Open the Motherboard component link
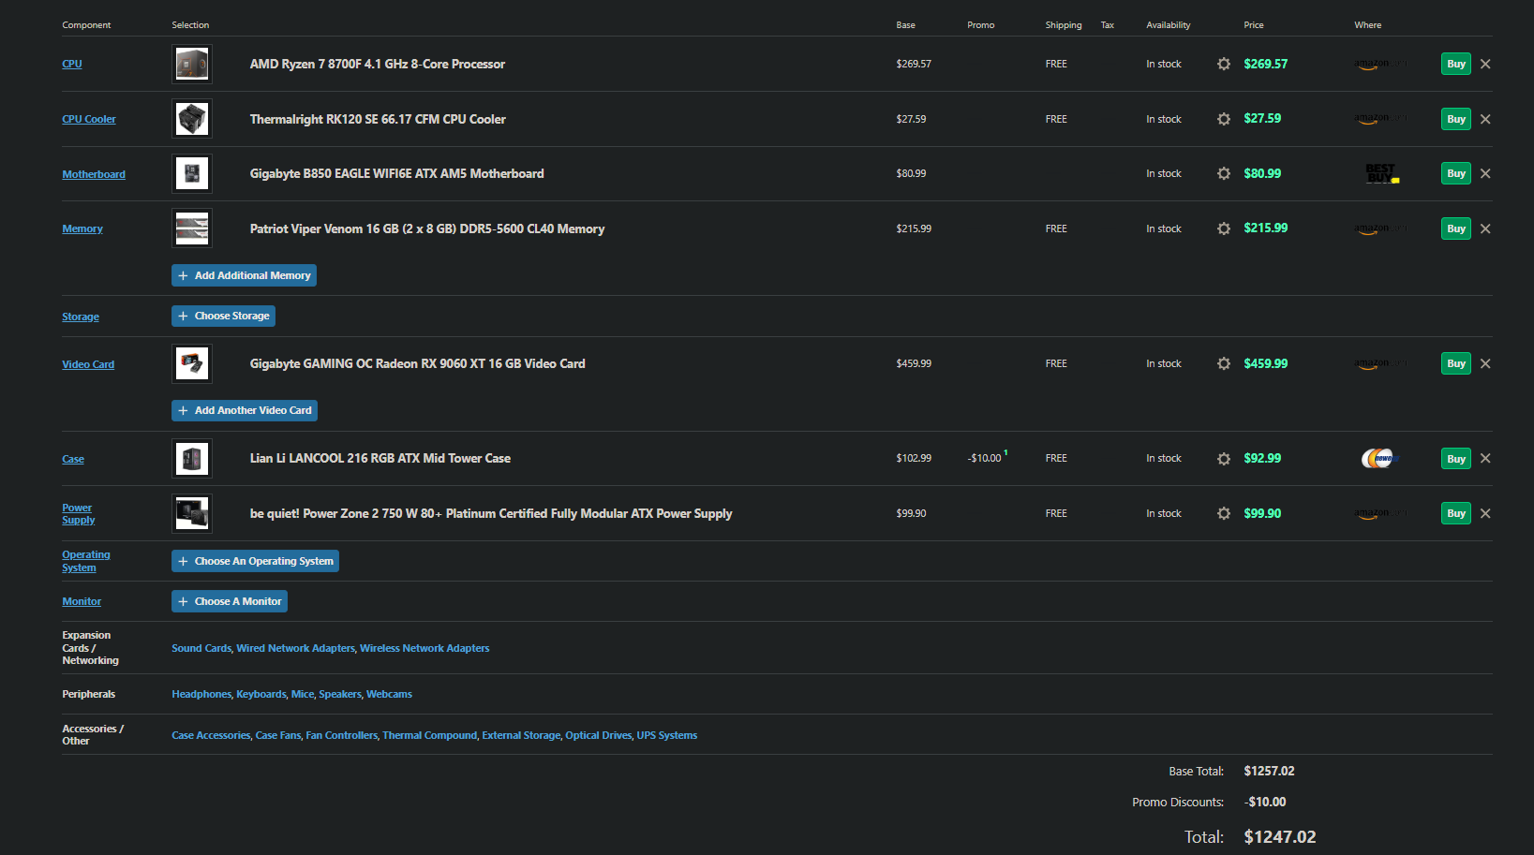The image size is (1534, 855). pyautogui.click(x=94, y=174)
